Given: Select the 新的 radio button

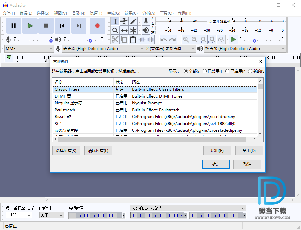Looking at the screenshot, I should pos(250,71).
